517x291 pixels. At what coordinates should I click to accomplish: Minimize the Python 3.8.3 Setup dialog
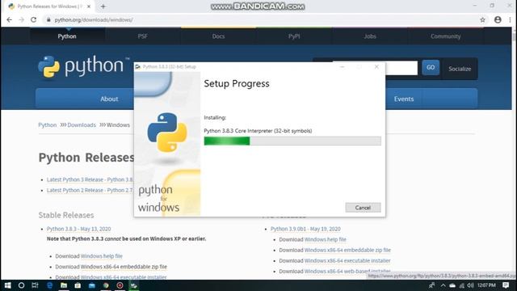click(343, 66)
